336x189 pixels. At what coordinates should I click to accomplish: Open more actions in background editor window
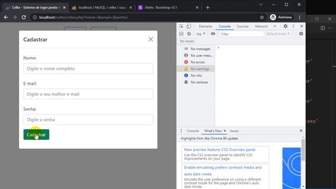[330, 28]
